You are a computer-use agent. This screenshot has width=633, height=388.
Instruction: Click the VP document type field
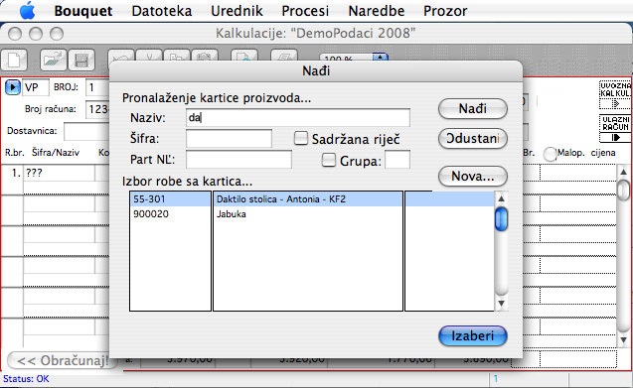tap(36, 87)
